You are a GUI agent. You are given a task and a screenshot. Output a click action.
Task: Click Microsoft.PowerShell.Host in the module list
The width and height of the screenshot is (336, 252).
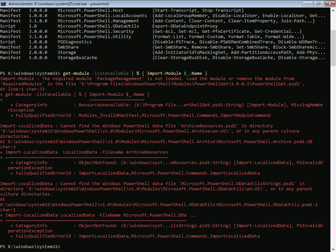[90, 10]
